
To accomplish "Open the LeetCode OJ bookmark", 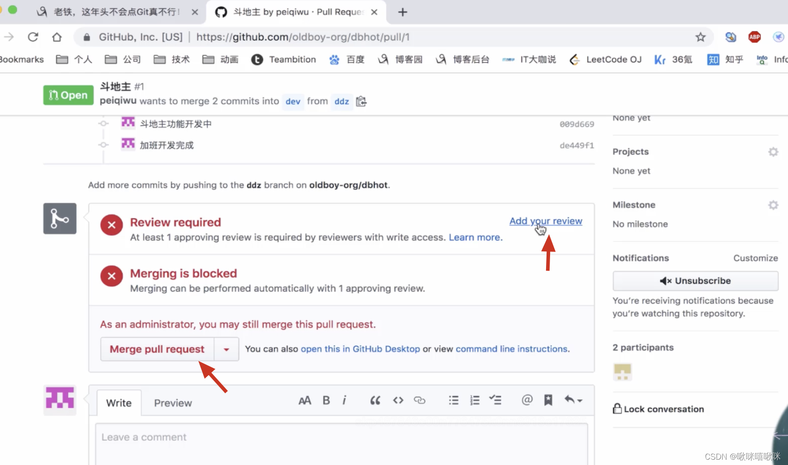I will tap(605, 60).
